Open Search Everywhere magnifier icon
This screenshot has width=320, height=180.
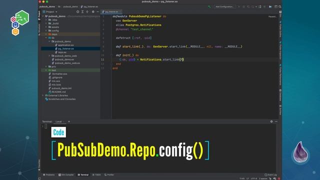[x=280, y=6]
